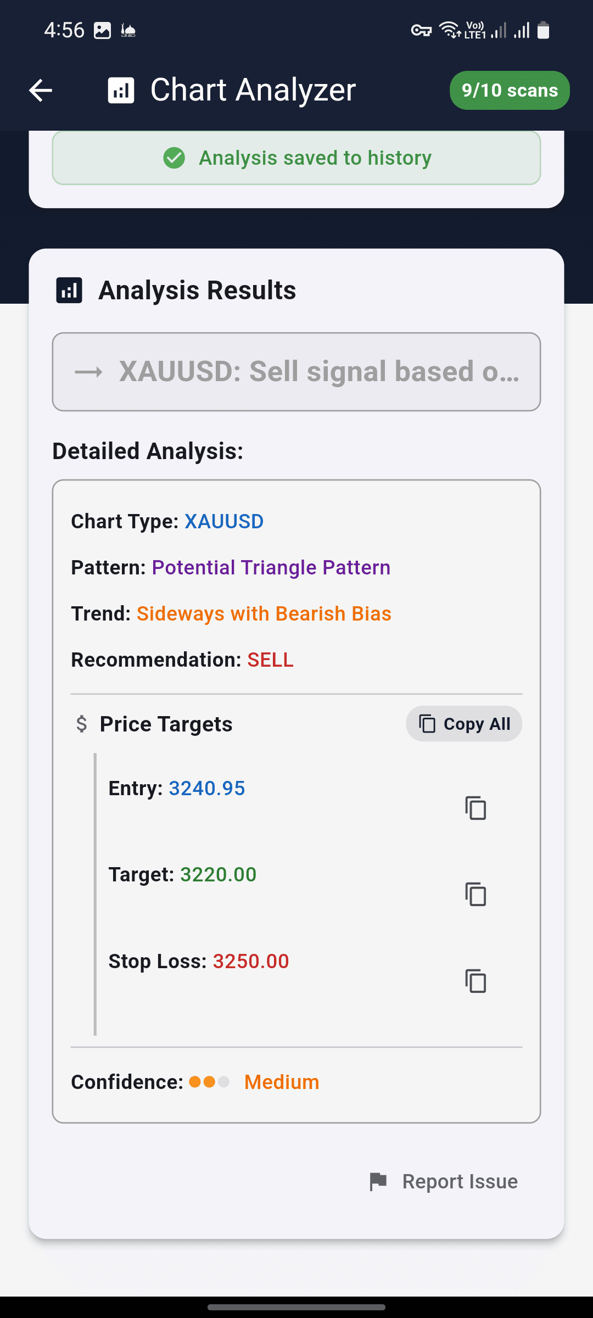The image size is (593, 1318).
Task: Tap the Entry value 3240.95
Action: click(x=206, y=788)
